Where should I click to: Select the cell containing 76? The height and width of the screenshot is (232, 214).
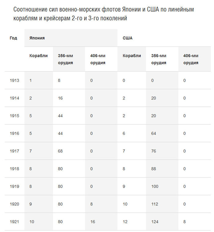[x=154, y=151]
